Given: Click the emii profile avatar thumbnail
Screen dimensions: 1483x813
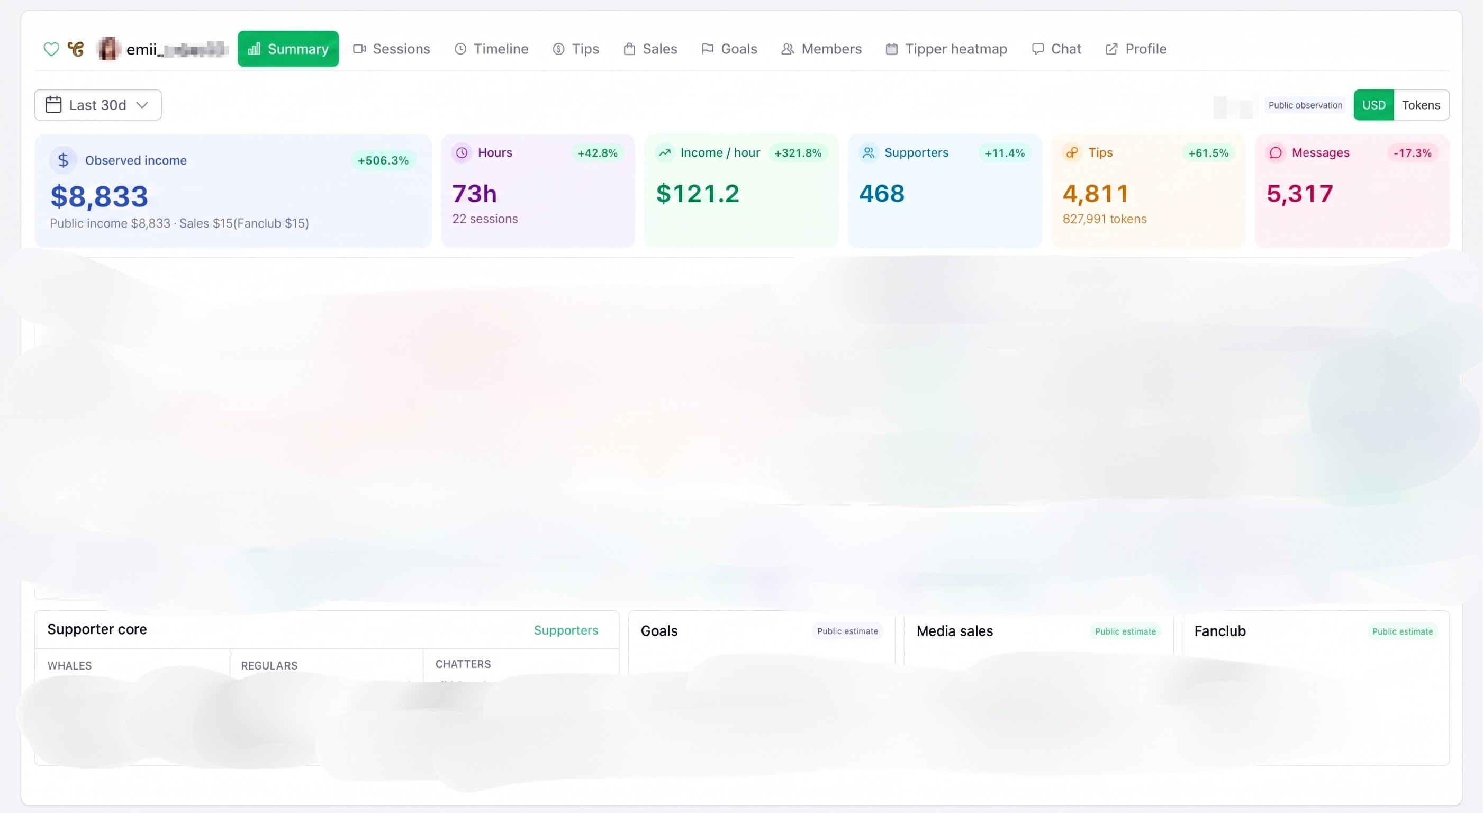Looking at the screenshot, I should pos(108,49).
